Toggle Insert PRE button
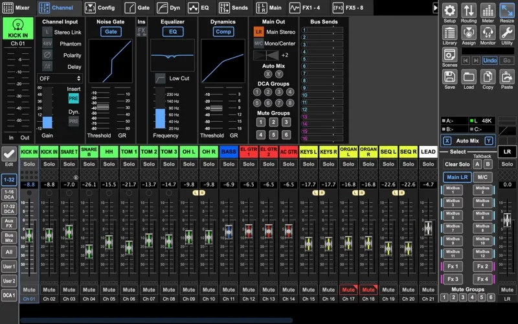This screenshot has height=324, width=518. 73,98
